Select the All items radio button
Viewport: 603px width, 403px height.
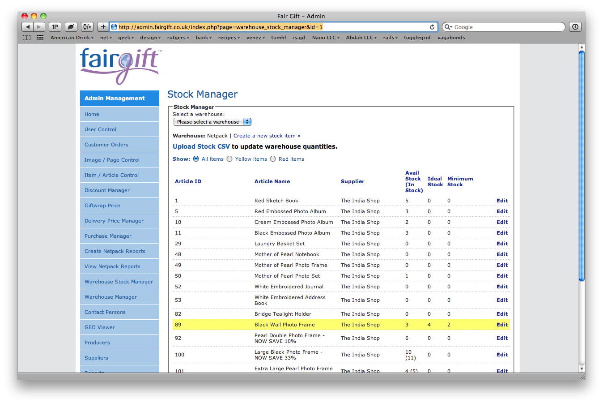click(x=196, y=159)
